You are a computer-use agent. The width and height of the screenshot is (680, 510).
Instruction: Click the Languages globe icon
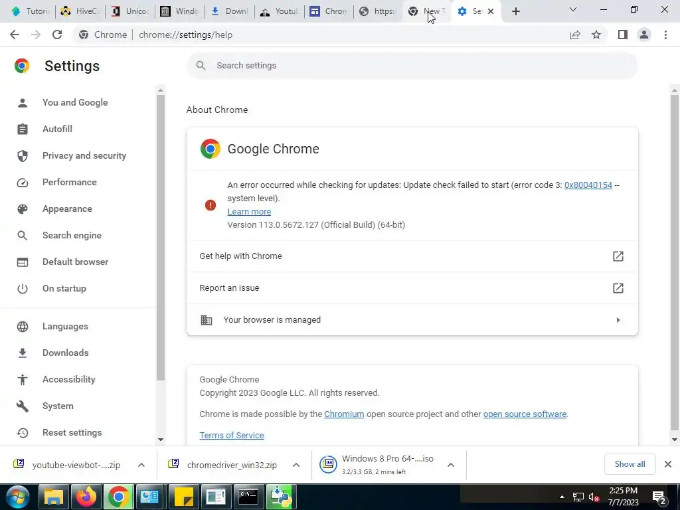coord(22,326)
